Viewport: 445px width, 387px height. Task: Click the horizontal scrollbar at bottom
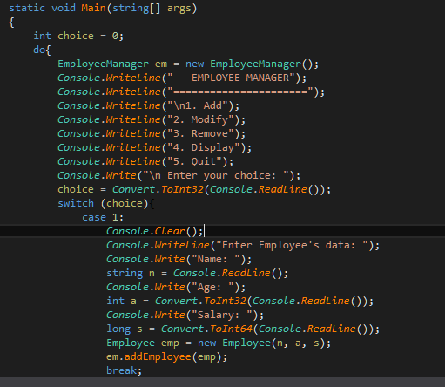(x=222, y=383)
